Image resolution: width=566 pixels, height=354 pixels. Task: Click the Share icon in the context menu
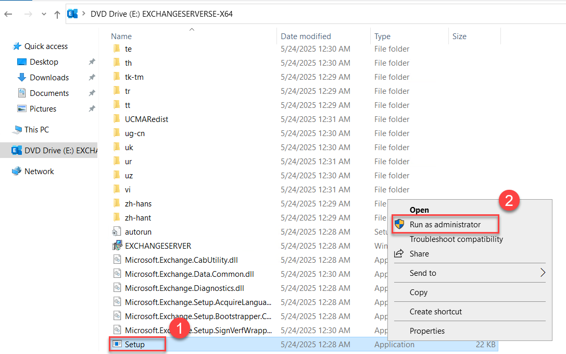[x=397, y=254]
